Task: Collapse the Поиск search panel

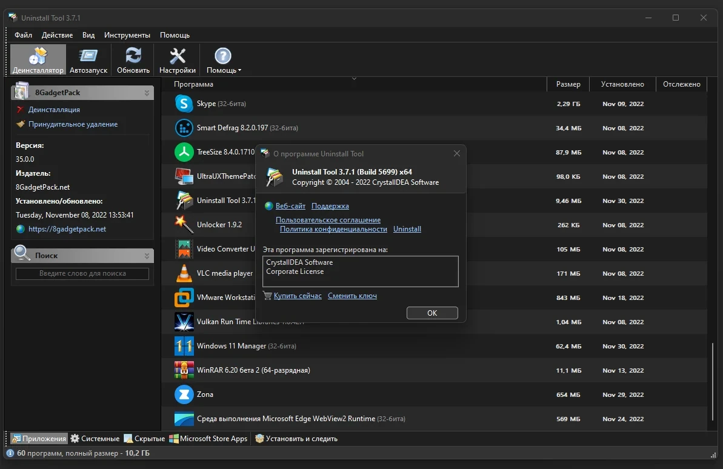Action: click(147, 256)
